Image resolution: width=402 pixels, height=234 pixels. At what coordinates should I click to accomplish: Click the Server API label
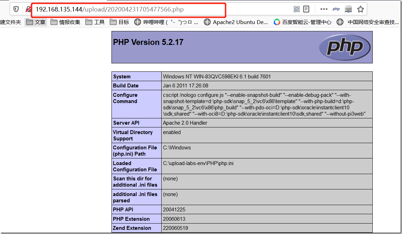(126, 123)
